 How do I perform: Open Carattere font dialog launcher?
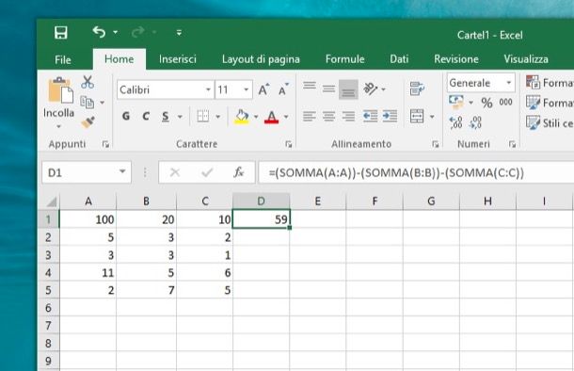coord(289,144)
